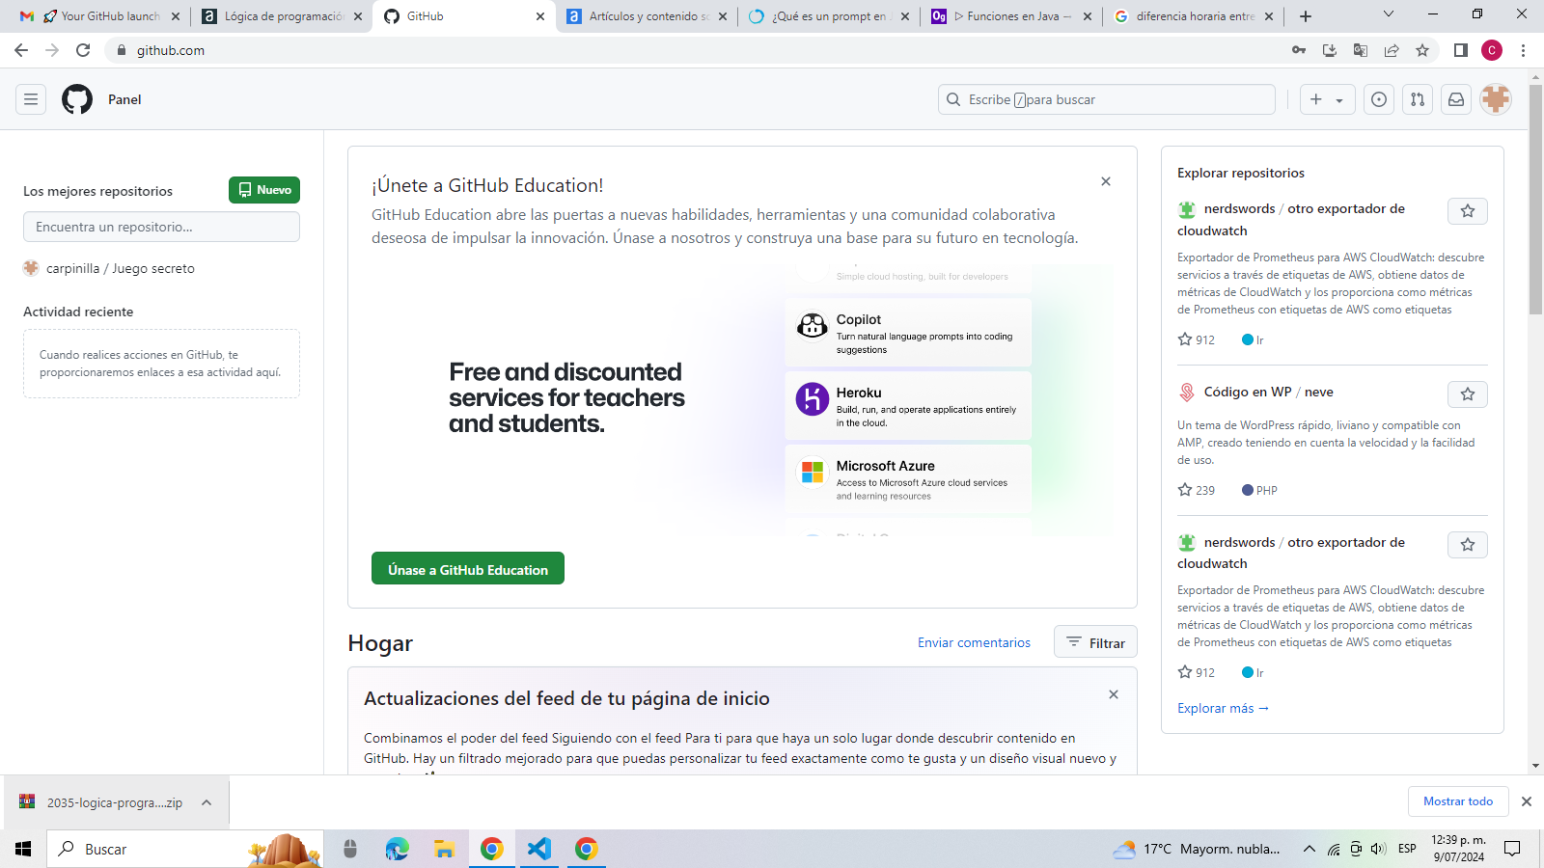Switch to ¿Qué es un prompt tab
Screen dimensions: 1544x868
point(829,16)
